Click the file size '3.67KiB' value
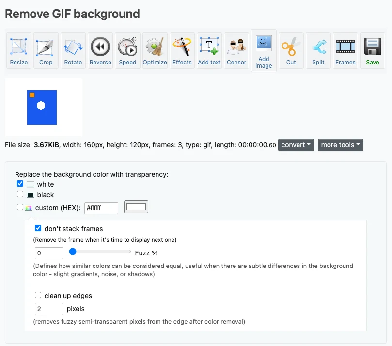Viewport: 392px width, 346px height. [x=47, y=145]
